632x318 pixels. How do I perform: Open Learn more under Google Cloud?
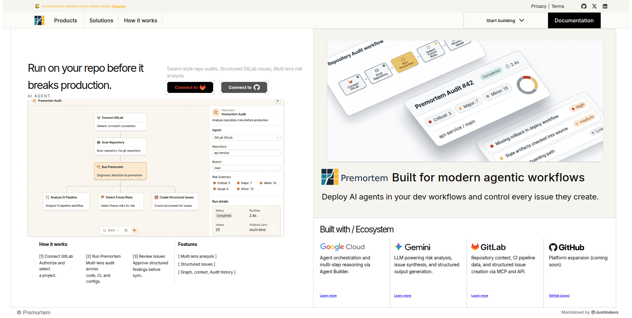click(x=328, y=296)
